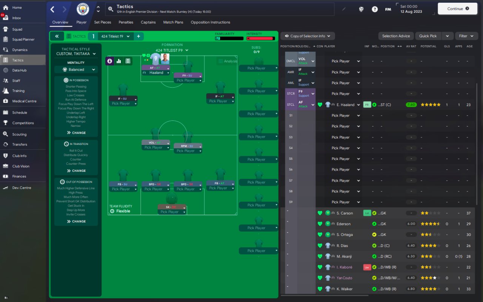Screen dimensions: 483x302
Task: Toggle the exclamation mark pitch view
Action: point(128,61)
